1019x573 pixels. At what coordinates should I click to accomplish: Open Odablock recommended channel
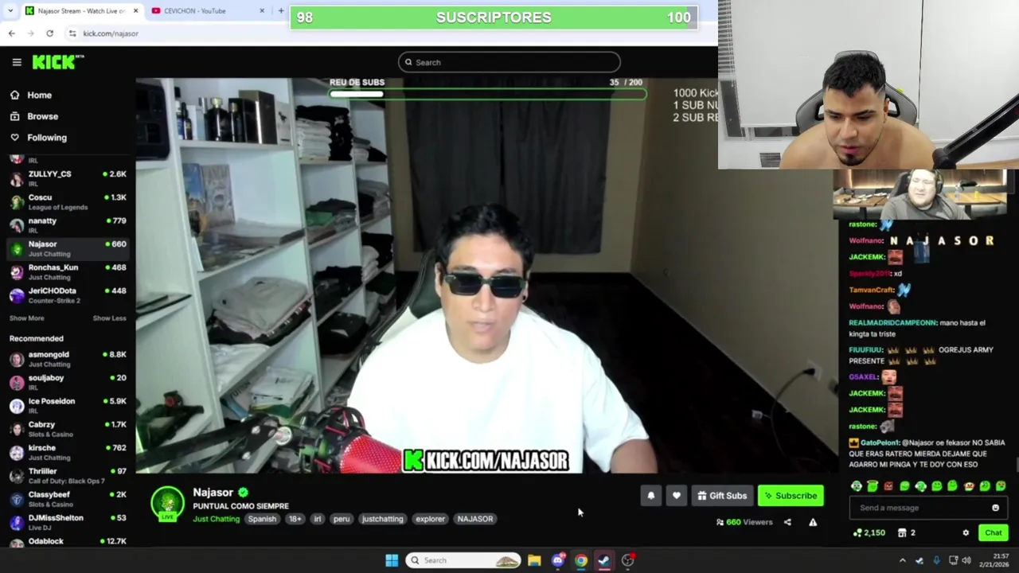pos(68,541)
